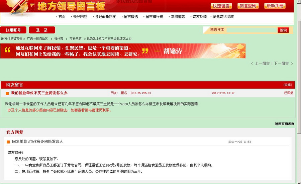Screen dimensions: 301x184
Task: Focus the 留言搜索 search input field
Action: pos(252,30)
